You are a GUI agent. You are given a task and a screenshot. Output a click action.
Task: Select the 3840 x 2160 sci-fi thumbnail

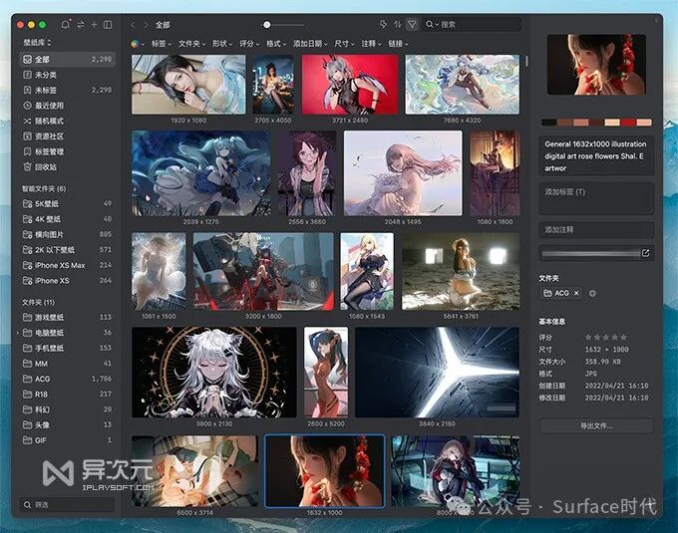[437, 372]
